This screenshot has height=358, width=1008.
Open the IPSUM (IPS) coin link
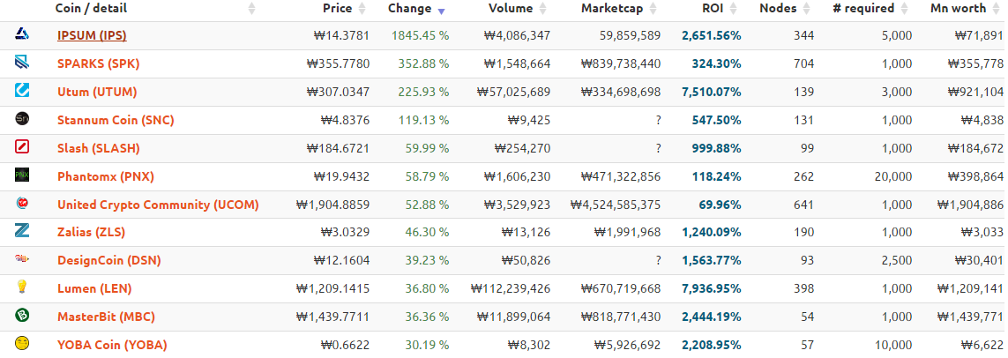92,36
